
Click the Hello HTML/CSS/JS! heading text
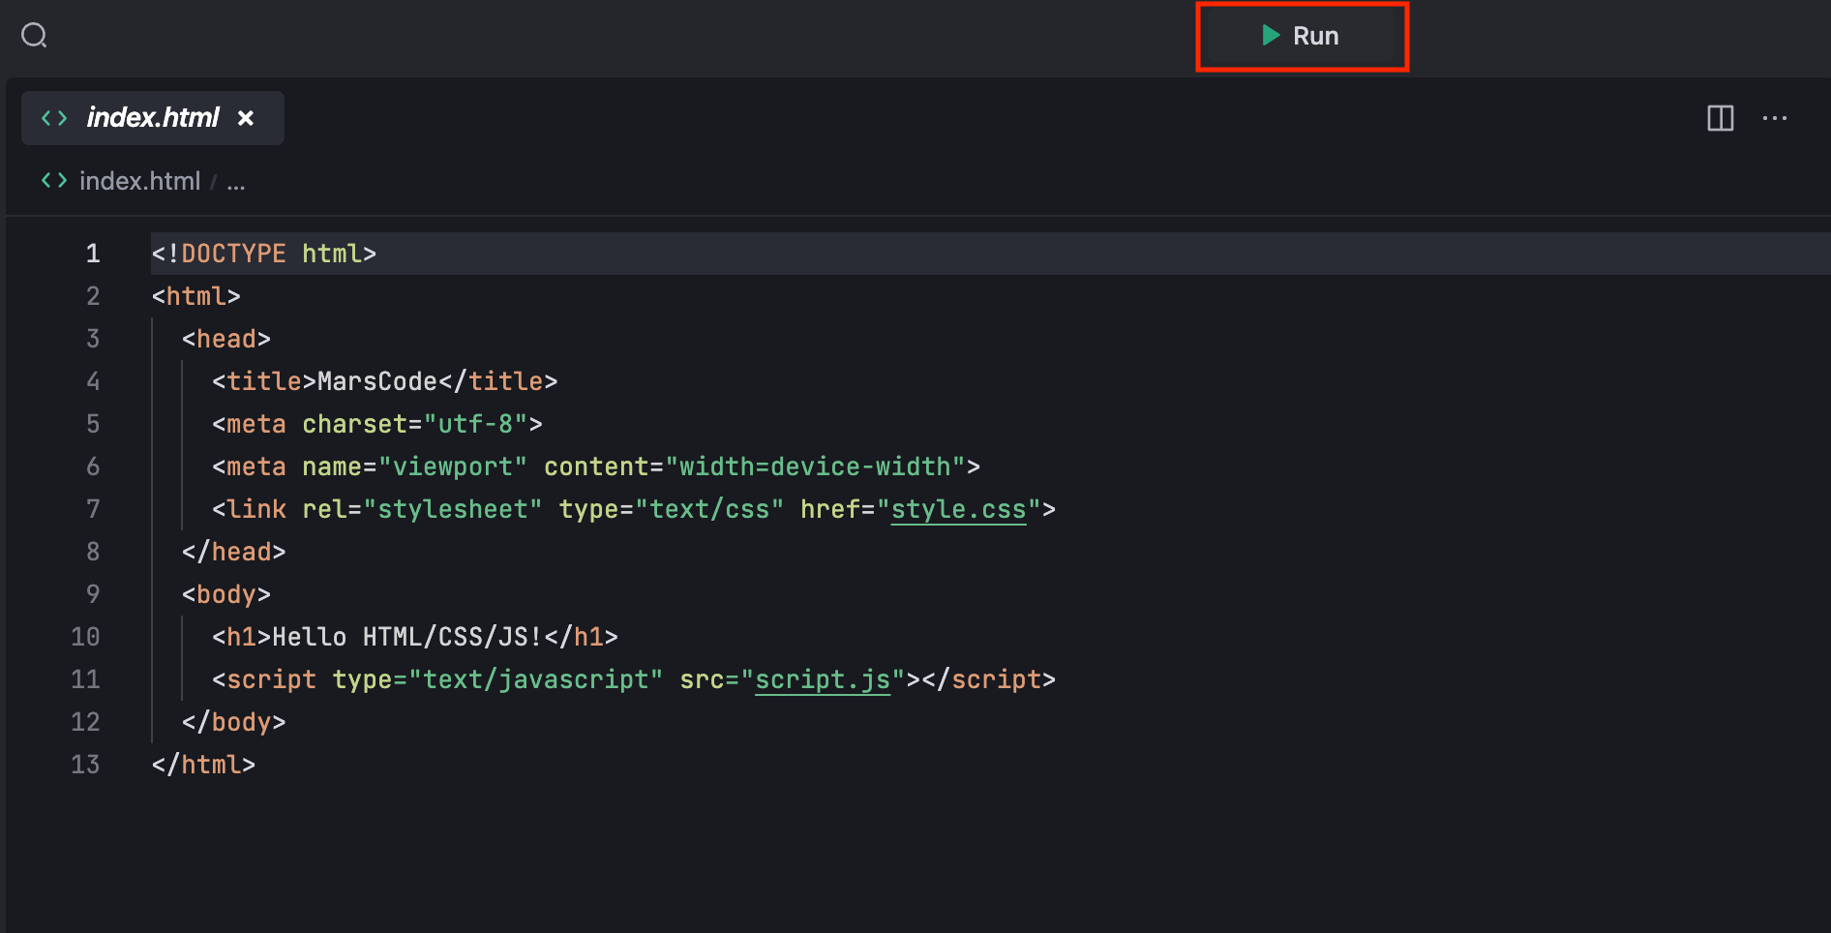(407, 637)
